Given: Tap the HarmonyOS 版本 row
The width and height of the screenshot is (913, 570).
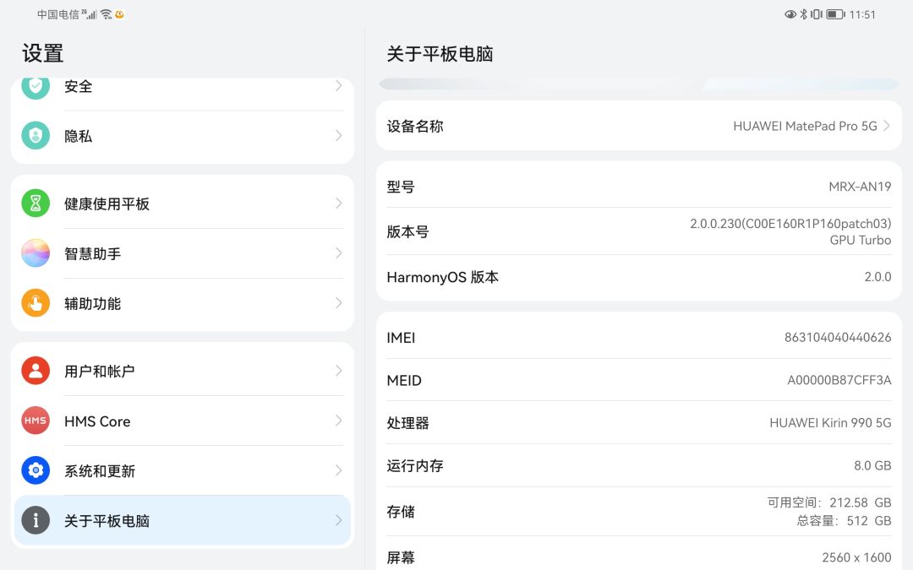Looking at the screenshot, I should [639, 277].
